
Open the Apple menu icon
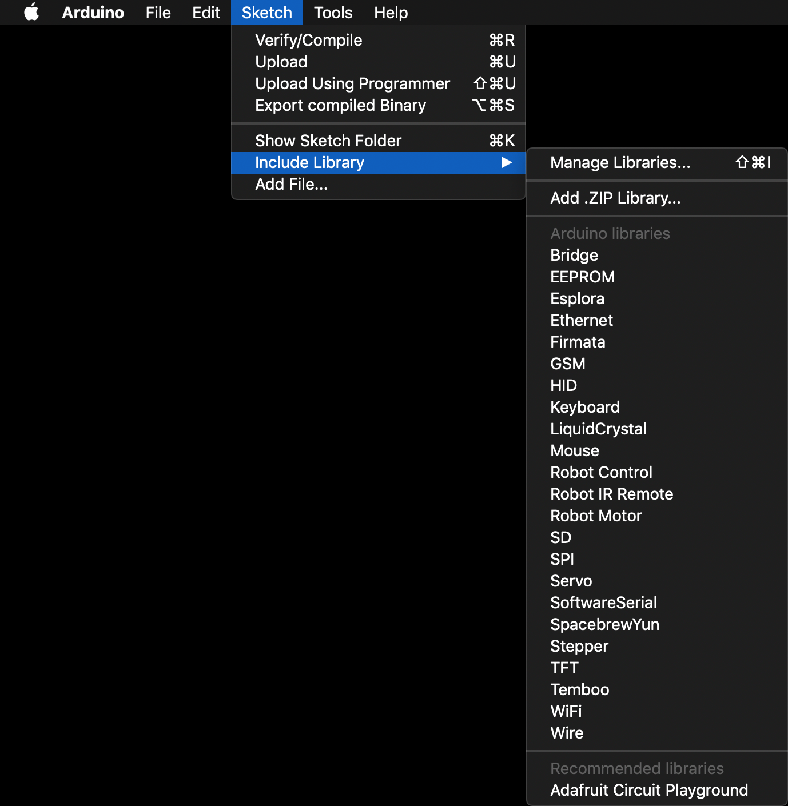coord(31,12)
